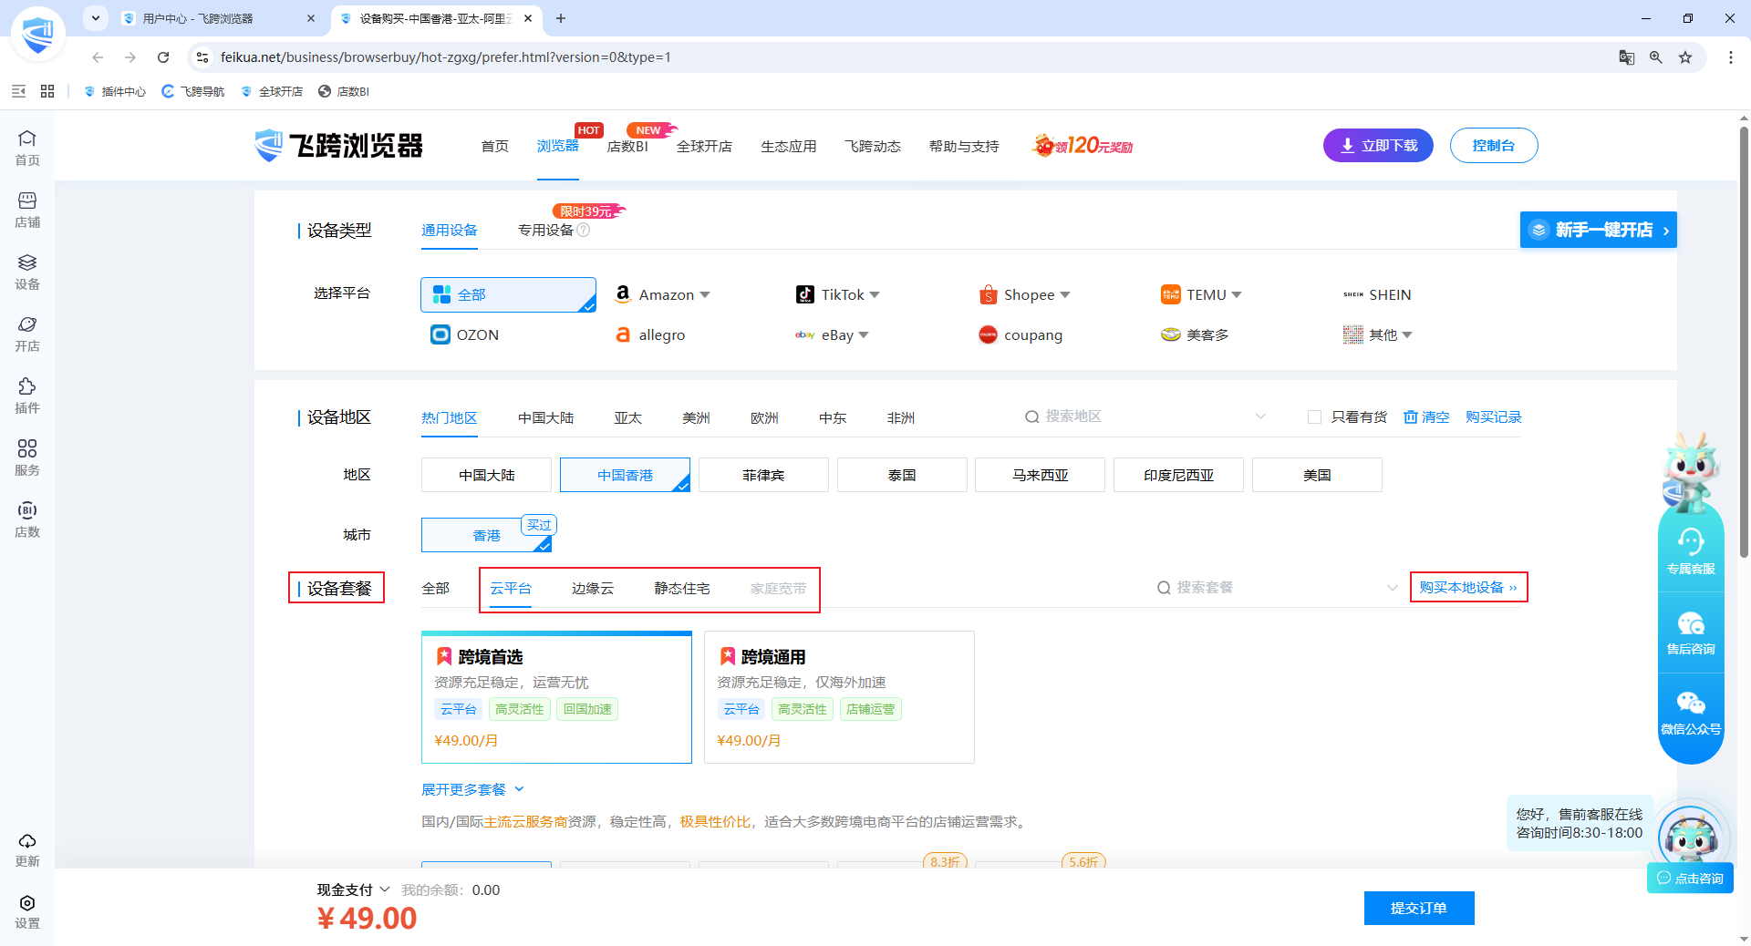The height and width of the screenshot is (946, 1751).
Task: Open the 店铺 shop icon in sidebar
Action: pyautogui.click(x=27, y=210)
